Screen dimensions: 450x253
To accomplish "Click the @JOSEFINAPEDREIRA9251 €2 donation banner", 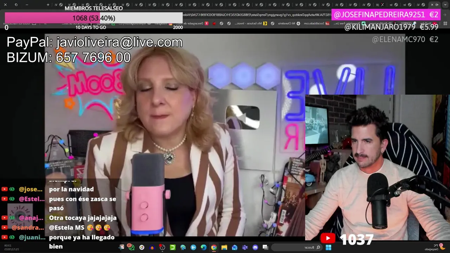I will (386, 14).
